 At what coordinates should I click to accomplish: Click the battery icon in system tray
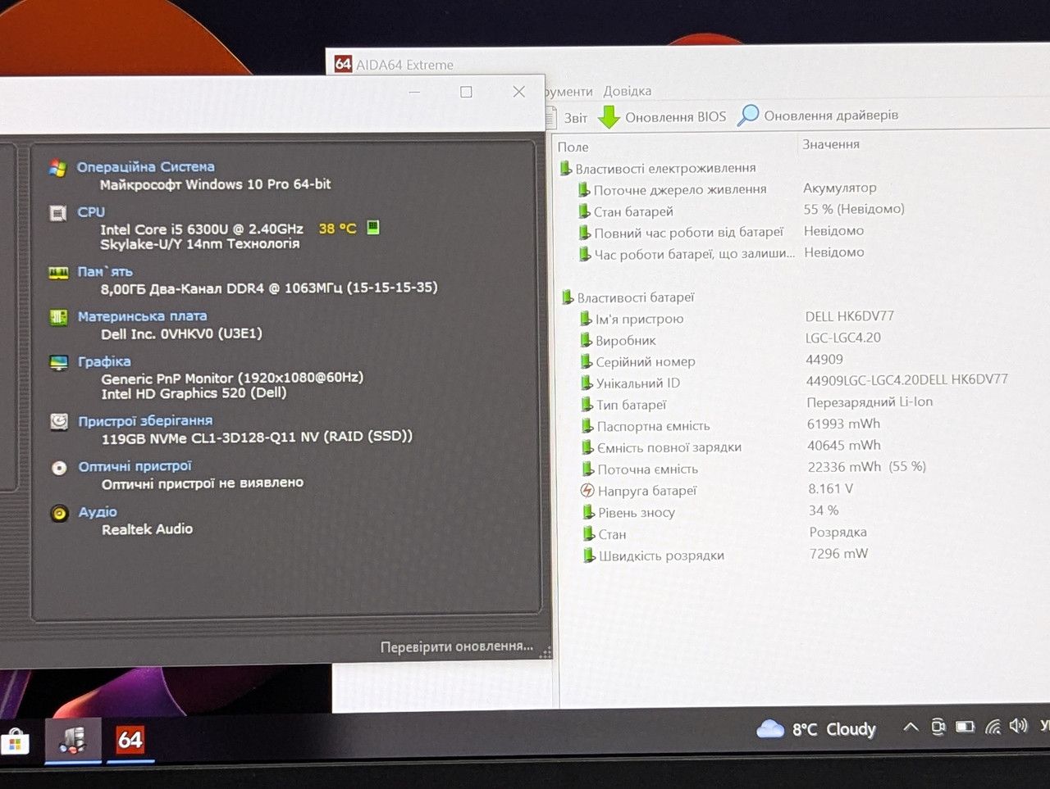pyautogui.click(x=966, y=727)
